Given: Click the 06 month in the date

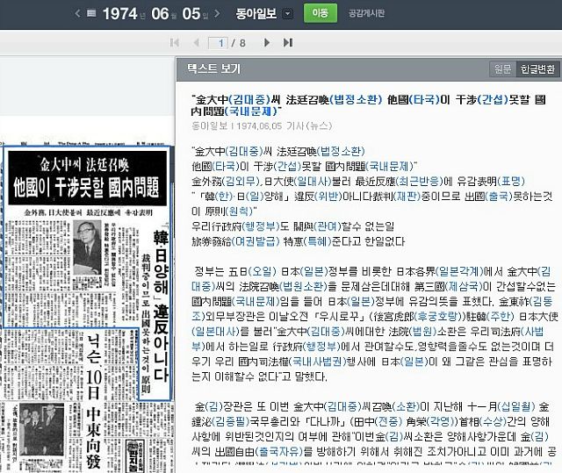Looking at the screenshot, I should (x=160, y=14).
